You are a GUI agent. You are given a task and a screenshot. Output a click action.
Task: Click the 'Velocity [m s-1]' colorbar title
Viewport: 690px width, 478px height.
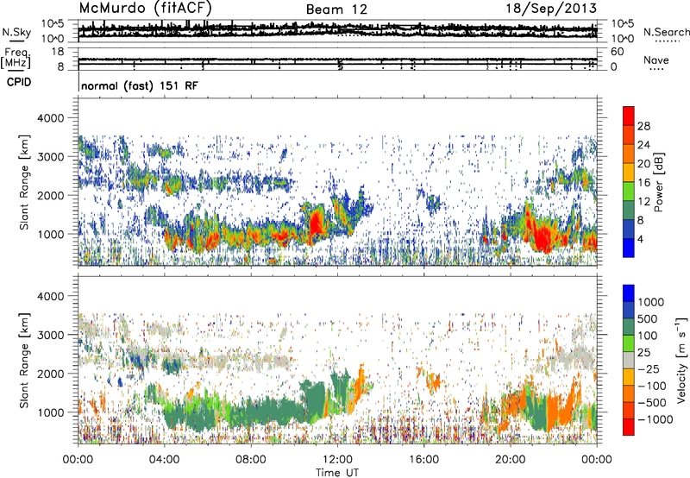[x=681, y=360]
